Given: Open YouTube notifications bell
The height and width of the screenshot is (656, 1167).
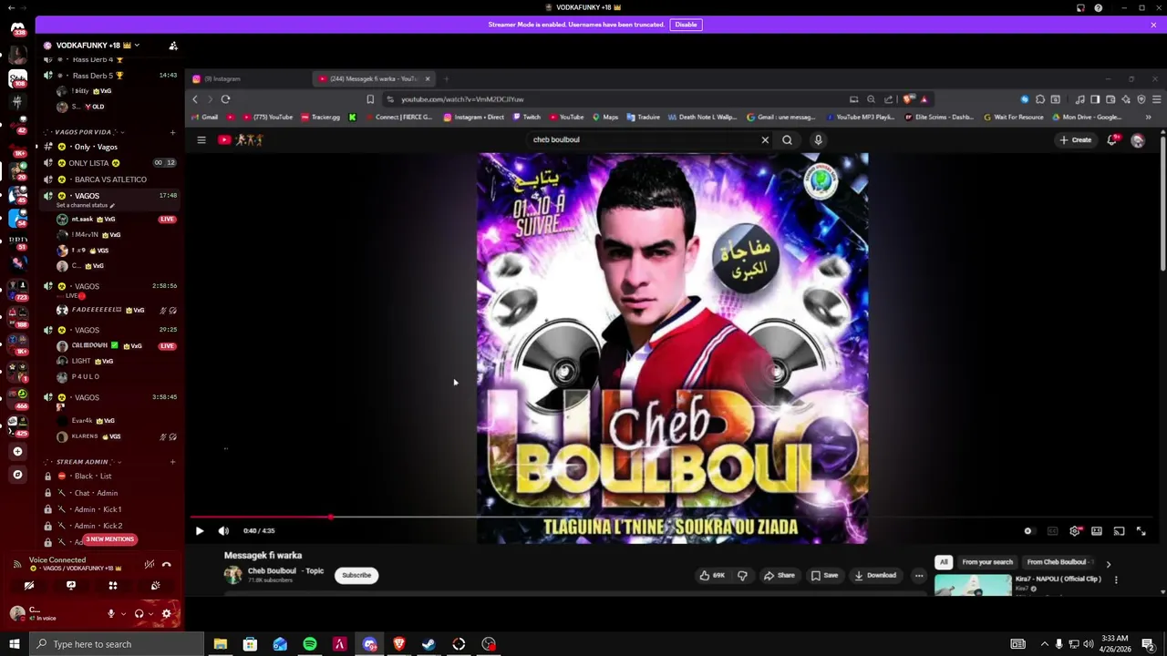Looking at the screenshot, I should coord(1112,139).
